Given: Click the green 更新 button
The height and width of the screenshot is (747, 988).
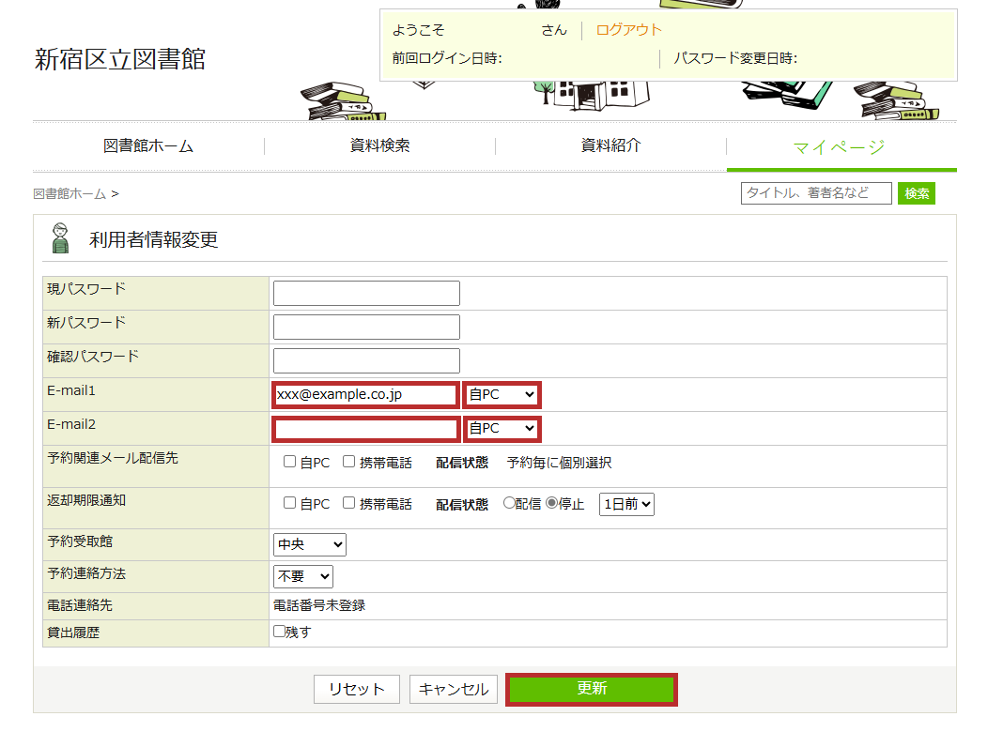Looking at the screenshot, I should click(x=592, y=689).
